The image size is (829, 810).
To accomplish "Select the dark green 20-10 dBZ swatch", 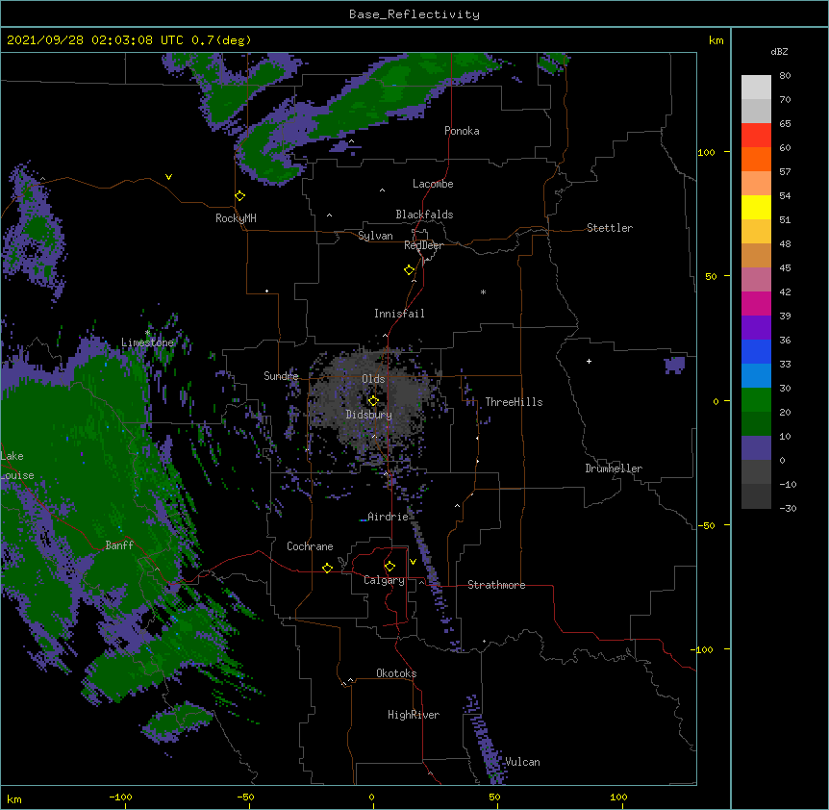I will [756, 423].
